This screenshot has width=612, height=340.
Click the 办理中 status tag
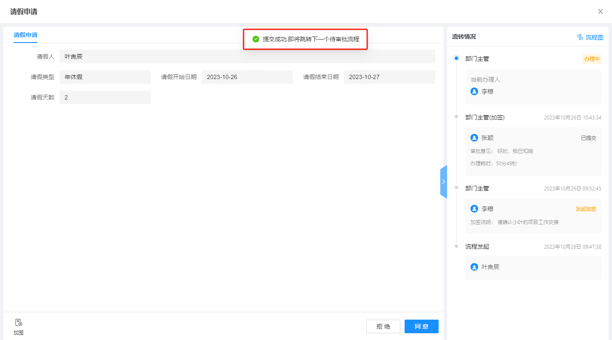592,59
